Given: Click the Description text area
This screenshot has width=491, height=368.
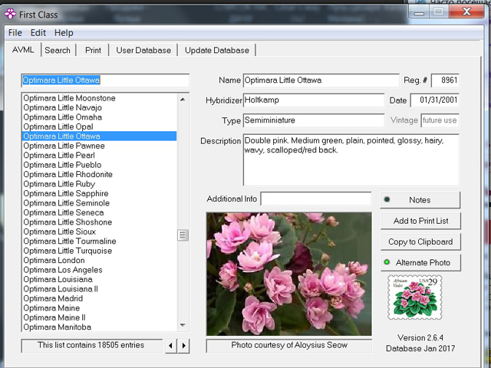Looking at the screenshot, I should [351, 160].
